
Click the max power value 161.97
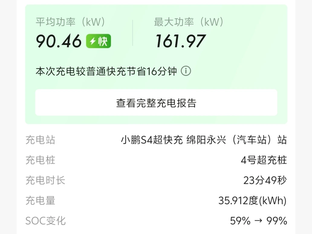coord(180,41)
